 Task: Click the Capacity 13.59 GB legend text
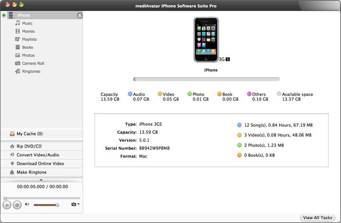tap(110, 97)
